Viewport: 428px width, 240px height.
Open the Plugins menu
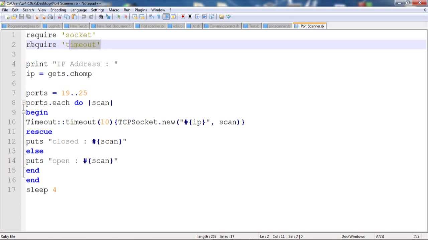[141, 10]
